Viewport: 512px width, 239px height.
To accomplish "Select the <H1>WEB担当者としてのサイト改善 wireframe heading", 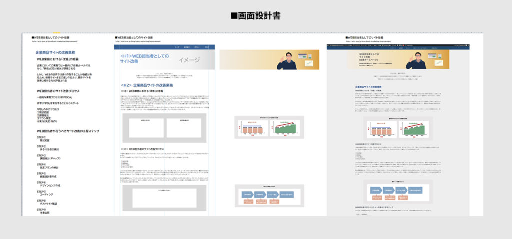I will (x=144, y=59).
